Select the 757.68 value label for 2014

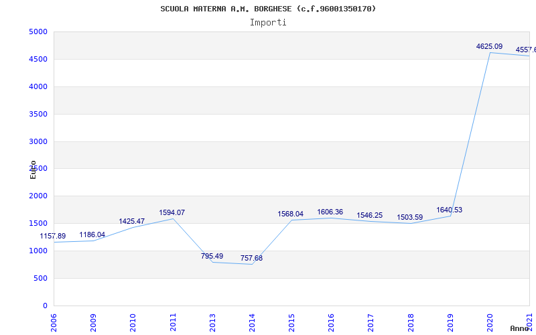point(251,259)
